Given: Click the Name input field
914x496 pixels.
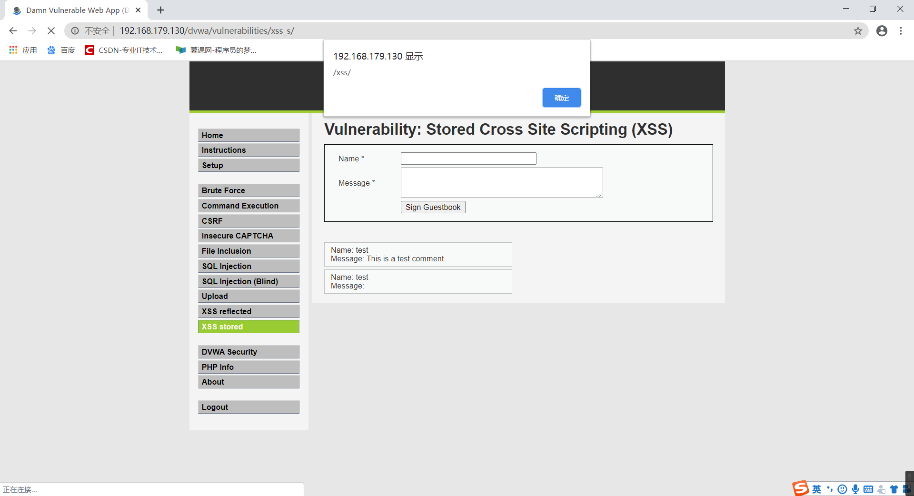Looking at the screenshot, I should [468, 159].
